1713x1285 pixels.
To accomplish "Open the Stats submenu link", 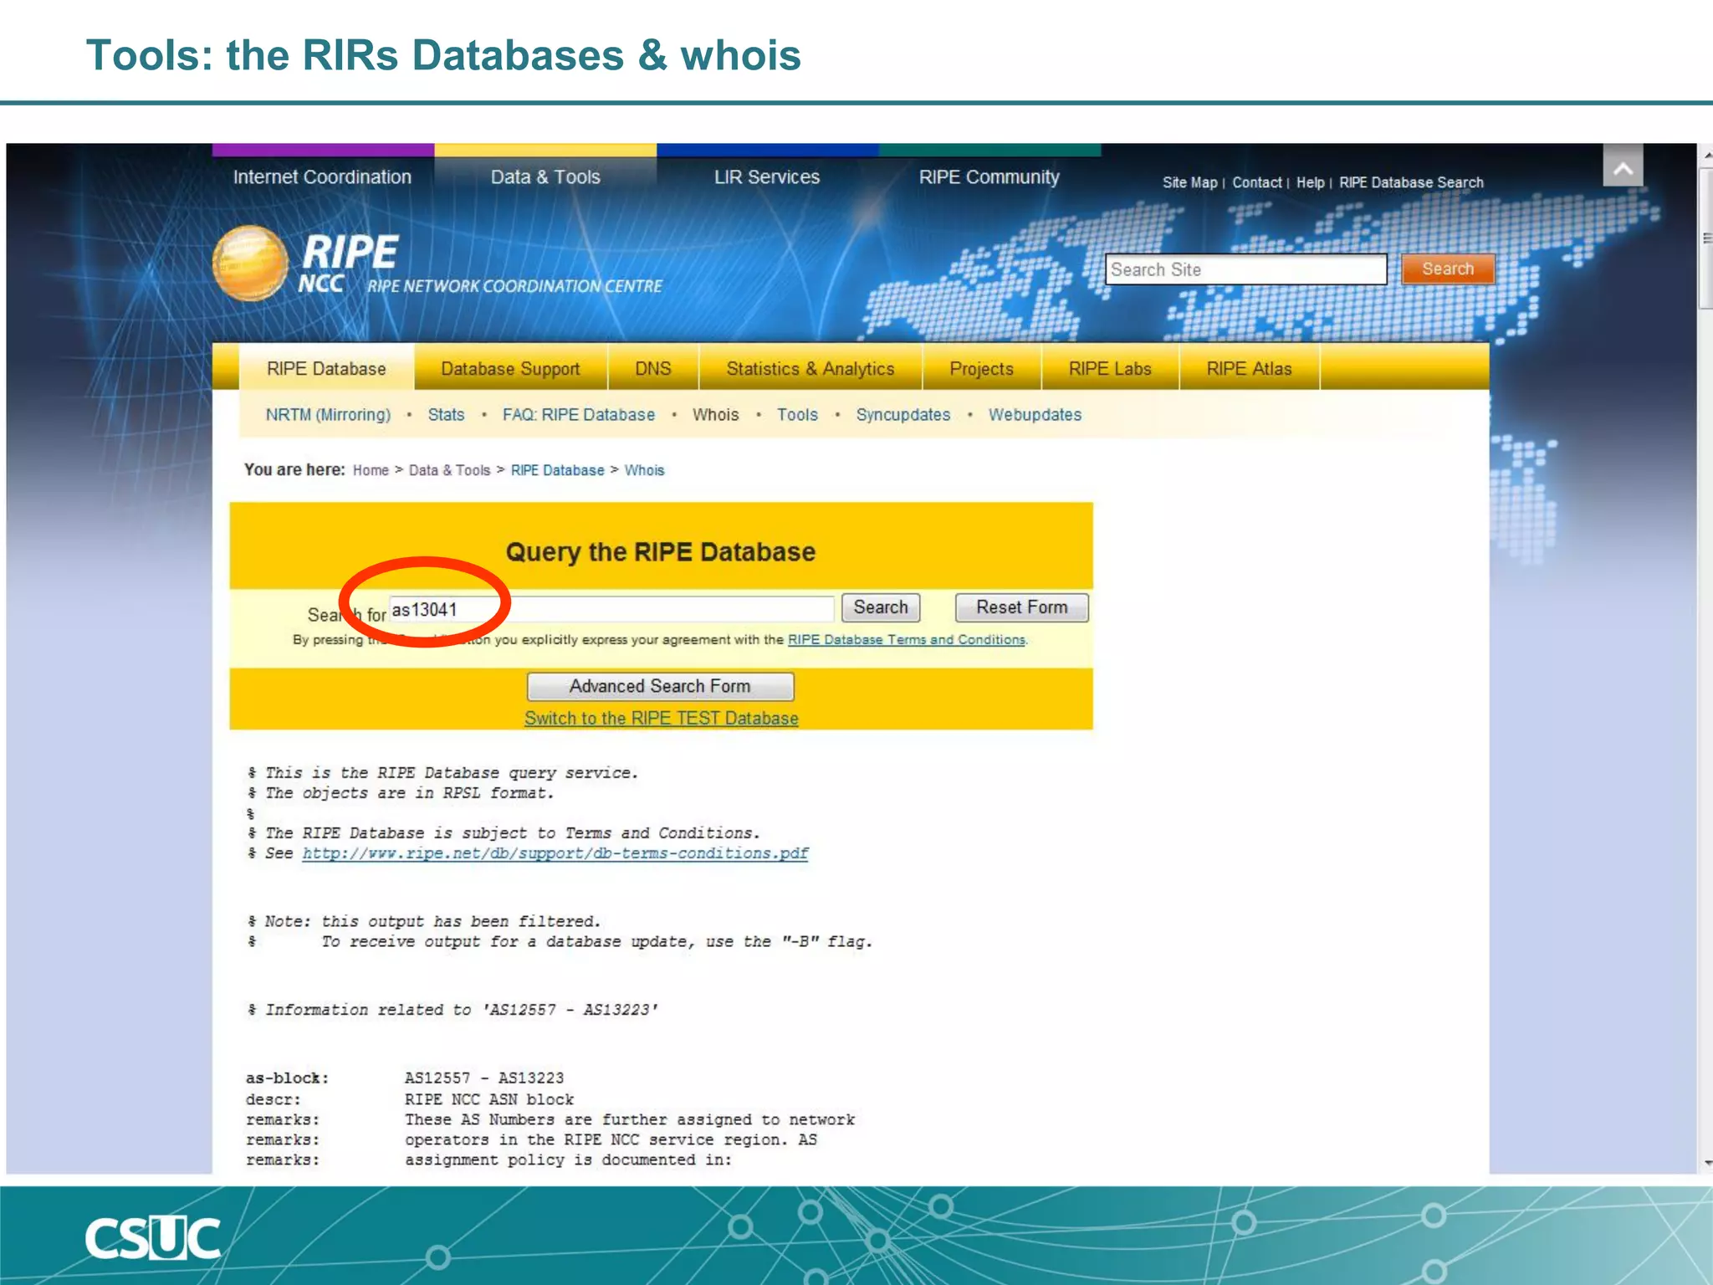I will tap(446, 415).
